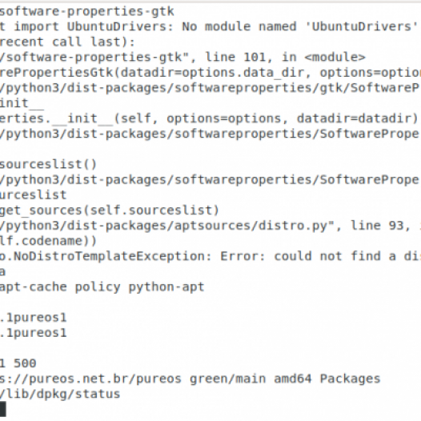Click the 'sourceslist()' line
Screen dimensions: 421x421
(48, 164)
